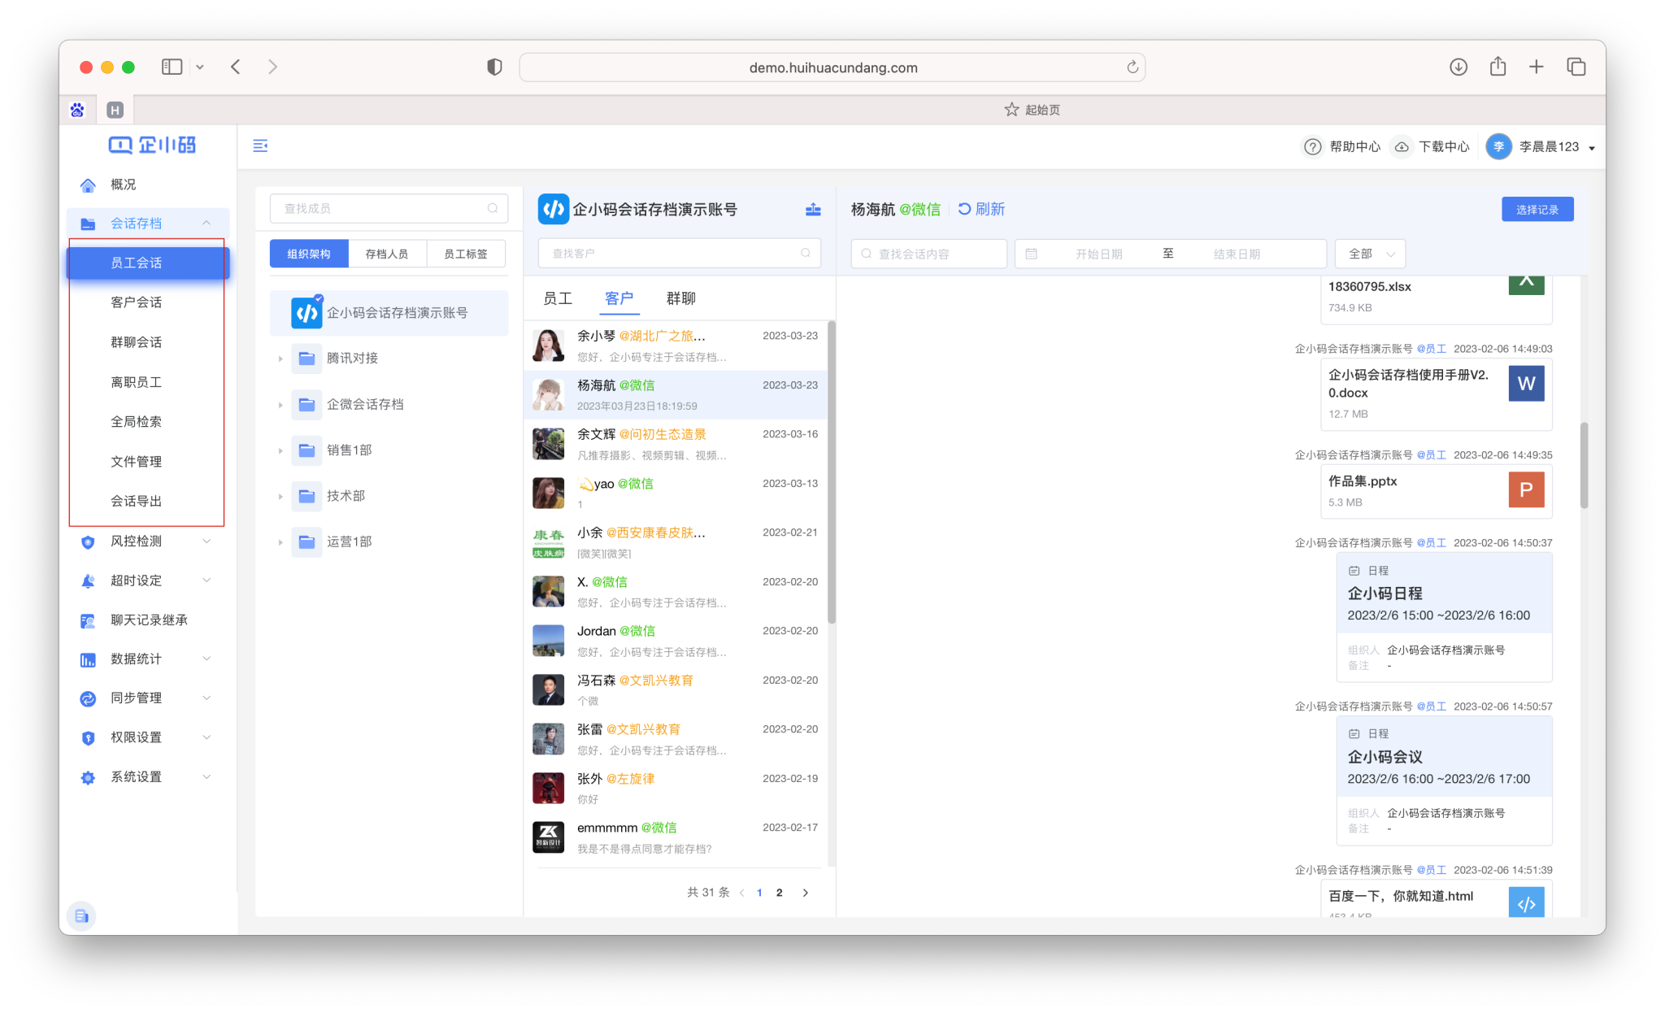Click the 同步管理 sync icon
Viewport: 1665px width, 1013px height.
[x=88, y=698]
